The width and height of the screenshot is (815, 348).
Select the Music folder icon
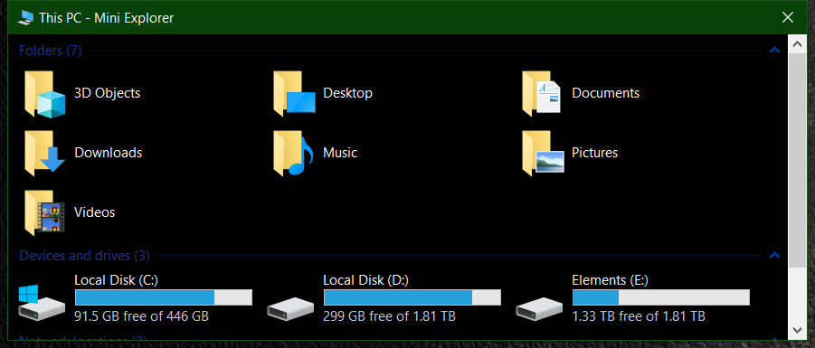[x=294, y=154]
